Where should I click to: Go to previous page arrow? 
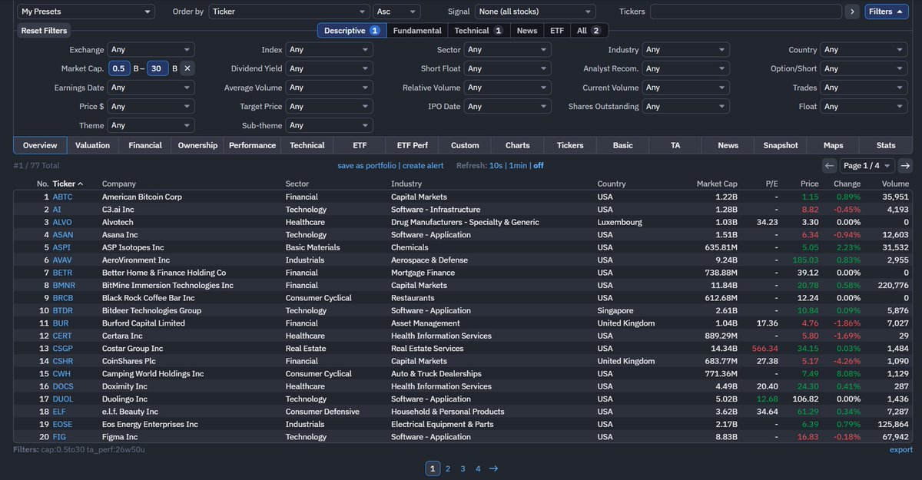pyautogui.click(x=829, y=165)
